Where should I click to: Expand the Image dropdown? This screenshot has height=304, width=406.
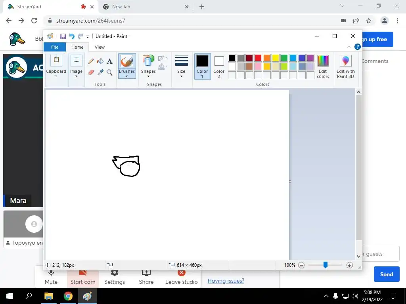[76, 76]
